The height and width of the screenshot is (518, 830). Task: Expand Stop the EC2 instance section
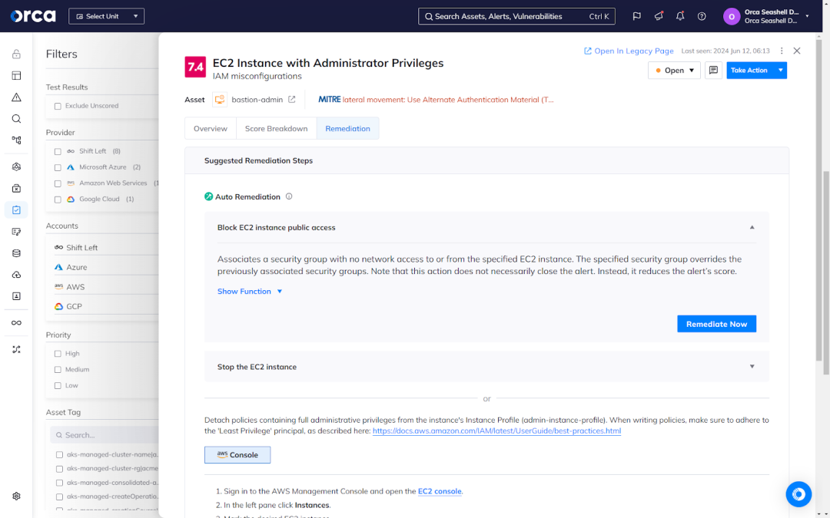(x=752, y=366)
